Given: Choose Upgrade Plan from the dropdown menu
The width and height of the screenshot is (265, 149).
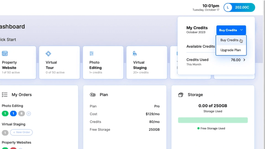Looking at the screenshot, I should point(231,50).
